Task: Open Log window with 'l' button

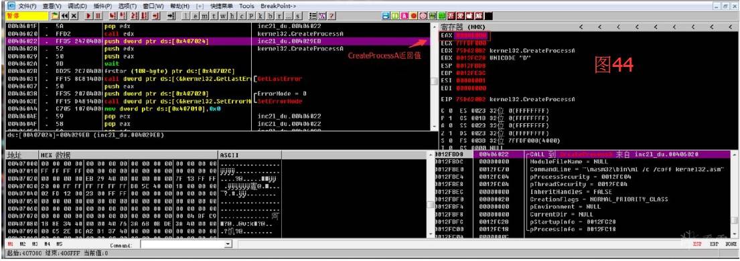Action: click(186, 15)
